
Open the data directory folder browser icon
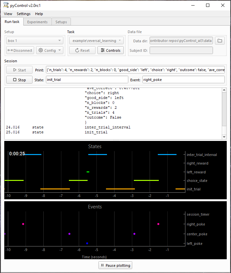220,41
